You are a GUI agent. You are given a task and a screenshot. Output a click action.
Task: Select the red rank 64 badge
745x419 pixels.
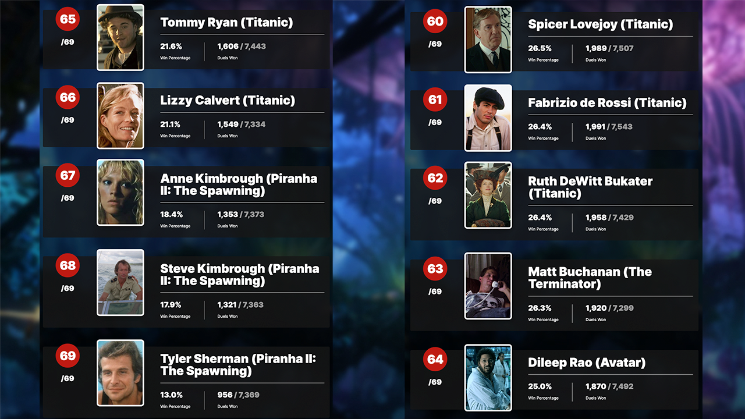(x=435, y=360)
